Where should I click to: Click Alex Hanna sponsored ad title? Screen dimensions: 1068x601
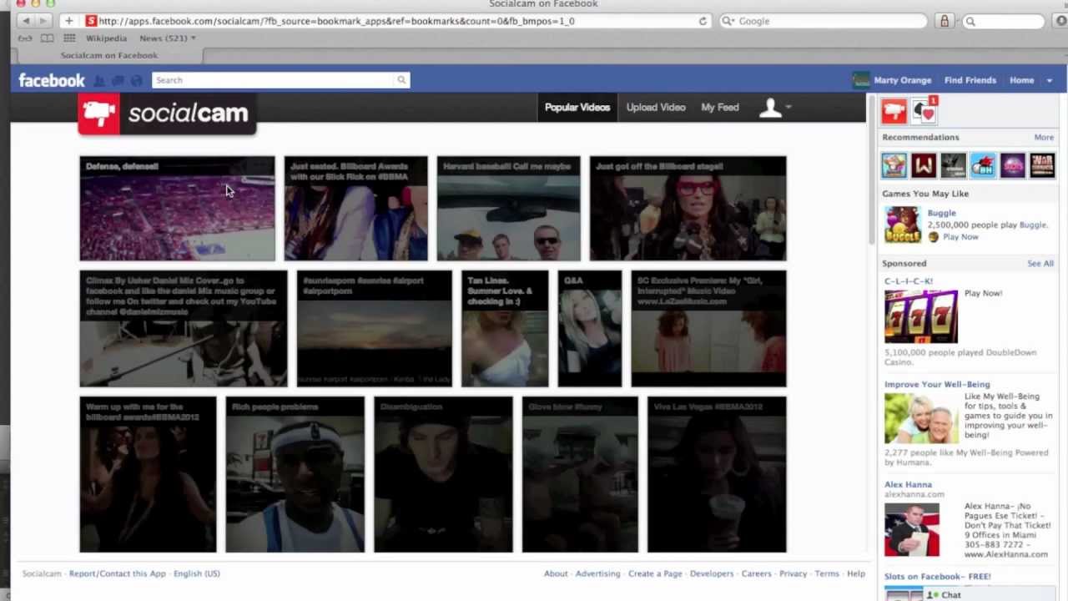point(908,484)
